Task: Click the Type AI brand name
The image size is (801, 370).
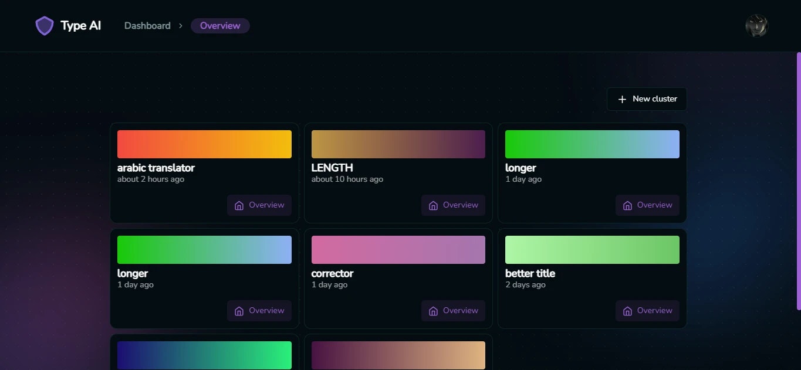Action: pos(80,26)
